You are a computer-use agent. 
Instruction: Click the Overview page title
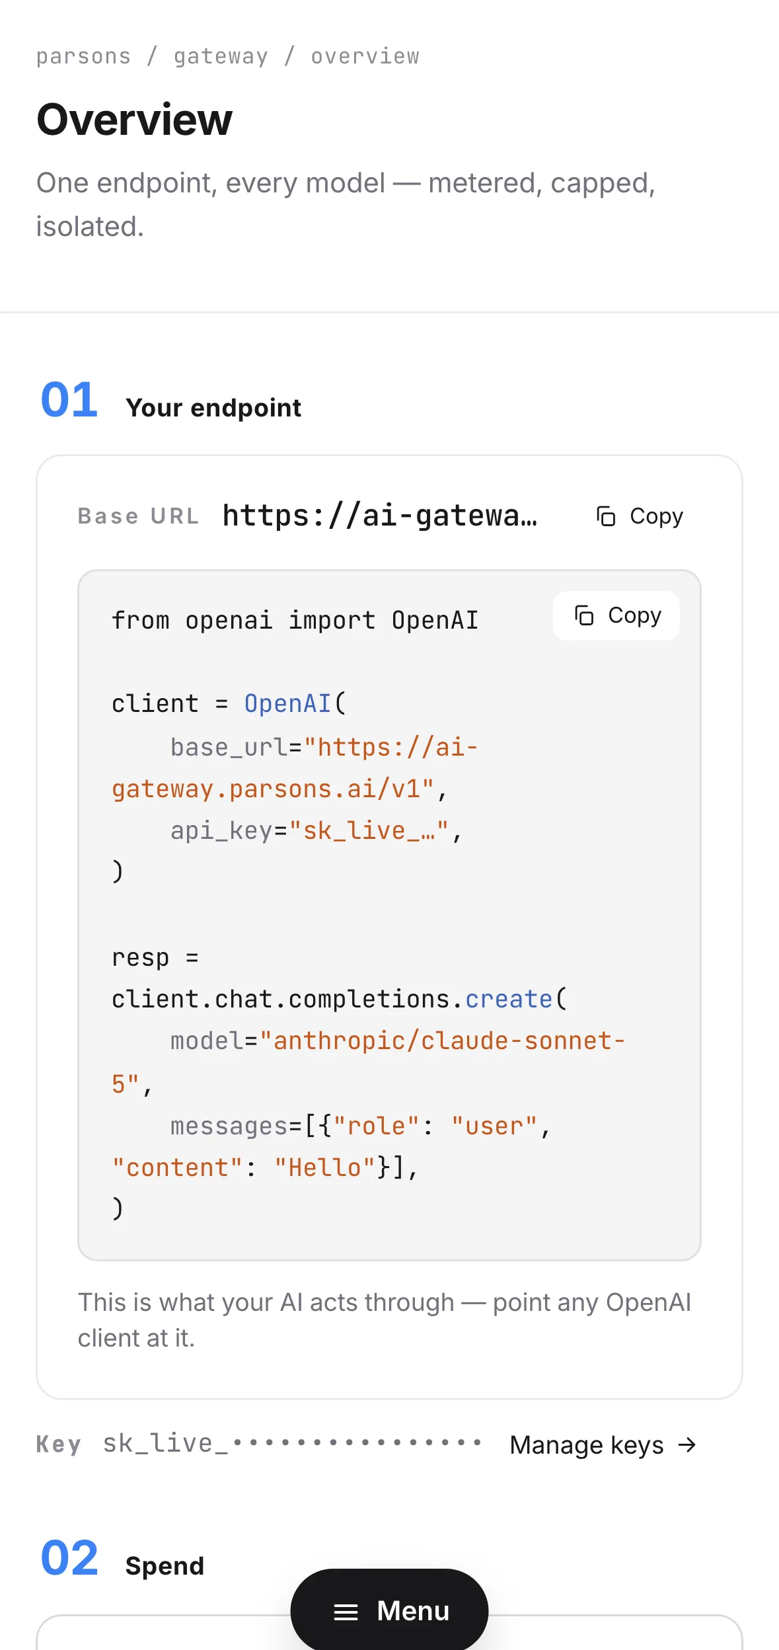[135, 120]
